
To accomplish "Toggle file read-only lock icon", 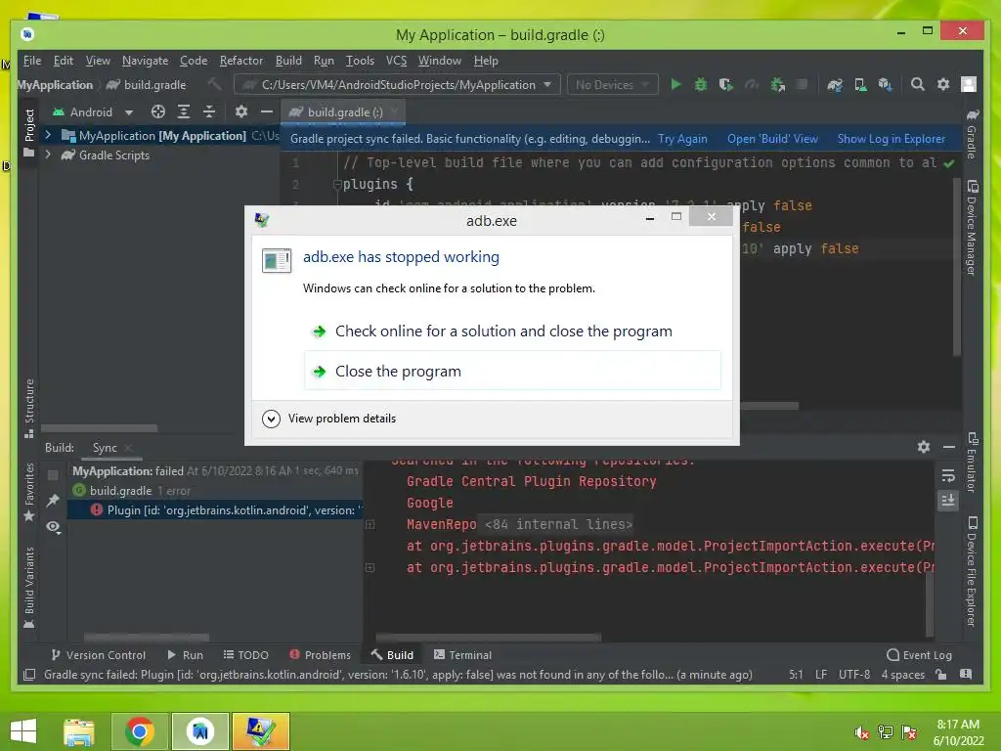I will [940, 675].
